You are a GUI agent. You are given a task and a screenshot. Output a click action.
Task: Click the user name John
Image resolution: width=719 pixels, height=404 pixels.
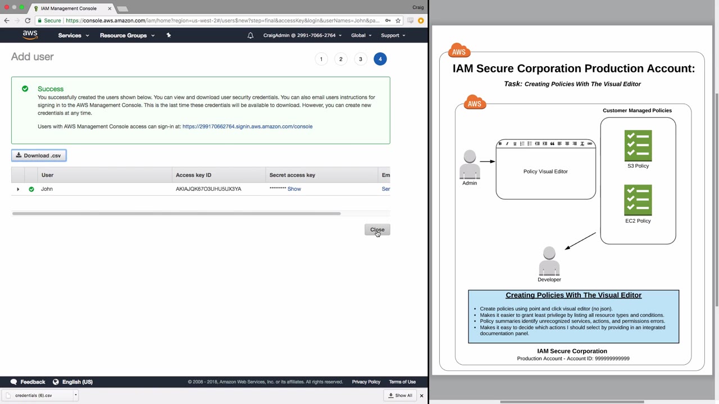pyautogui.click(x=47, y=189)
